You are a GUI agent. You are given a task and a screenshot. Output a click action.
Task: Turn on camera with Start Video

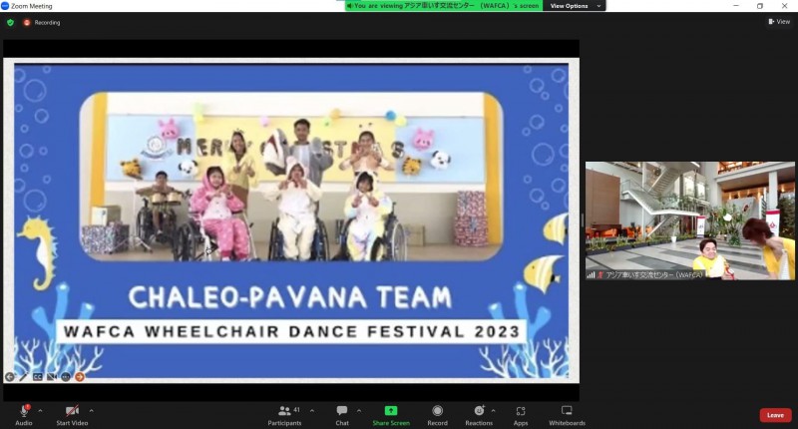click(x=72, y=415)
